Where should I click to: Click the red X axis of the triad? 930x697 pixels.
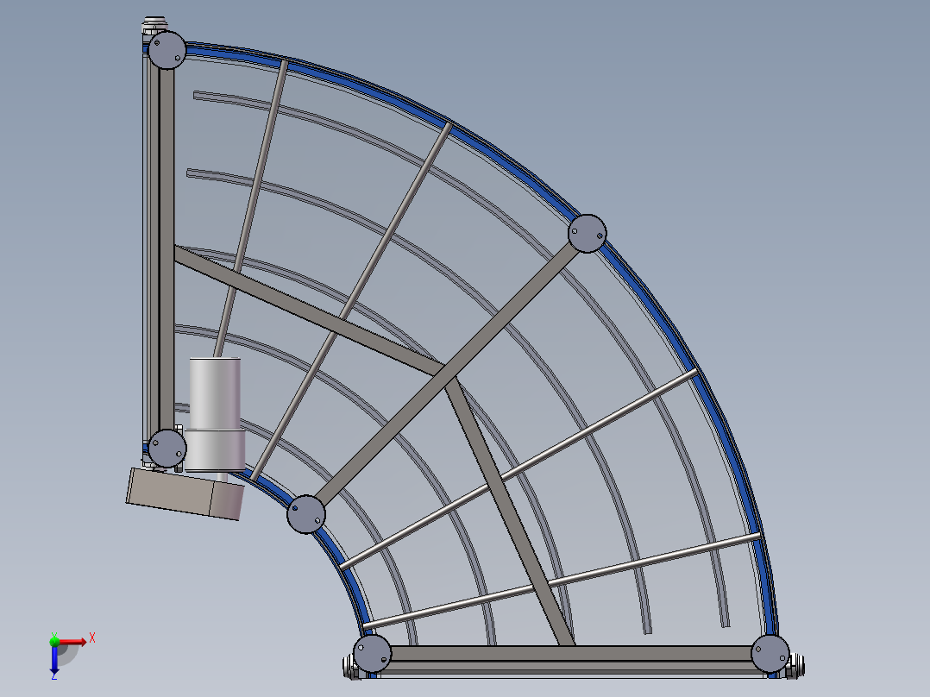coord(73,642)
